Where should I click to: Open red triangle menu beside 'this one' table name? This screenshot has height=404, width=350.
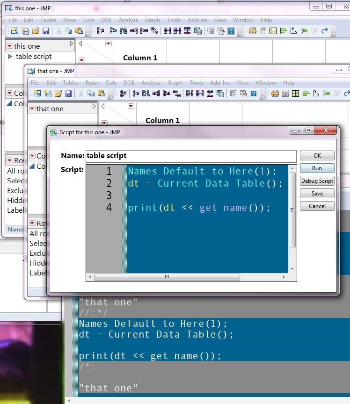click(10, 46)
